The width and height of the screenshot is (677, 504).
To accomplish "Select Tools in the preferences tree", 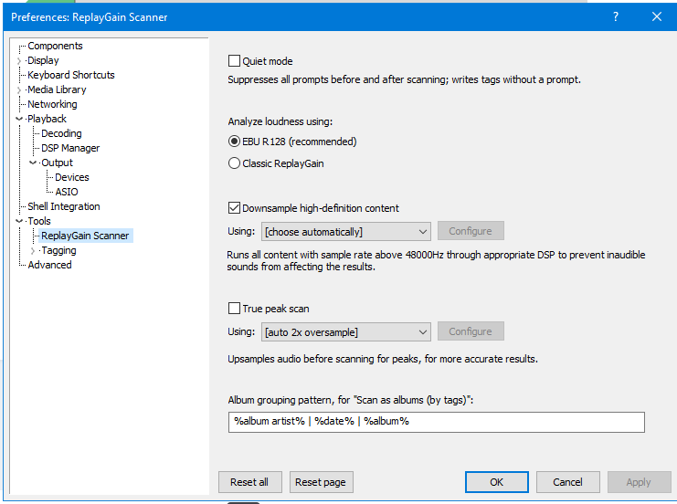I will pyautogui.click(x=39, y=221).
